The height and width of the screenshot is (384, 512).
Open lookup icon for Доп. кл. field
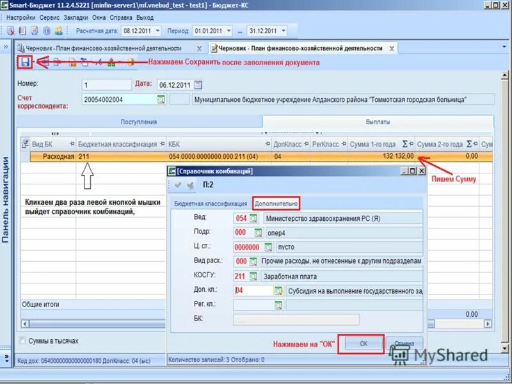click(278, 291)
